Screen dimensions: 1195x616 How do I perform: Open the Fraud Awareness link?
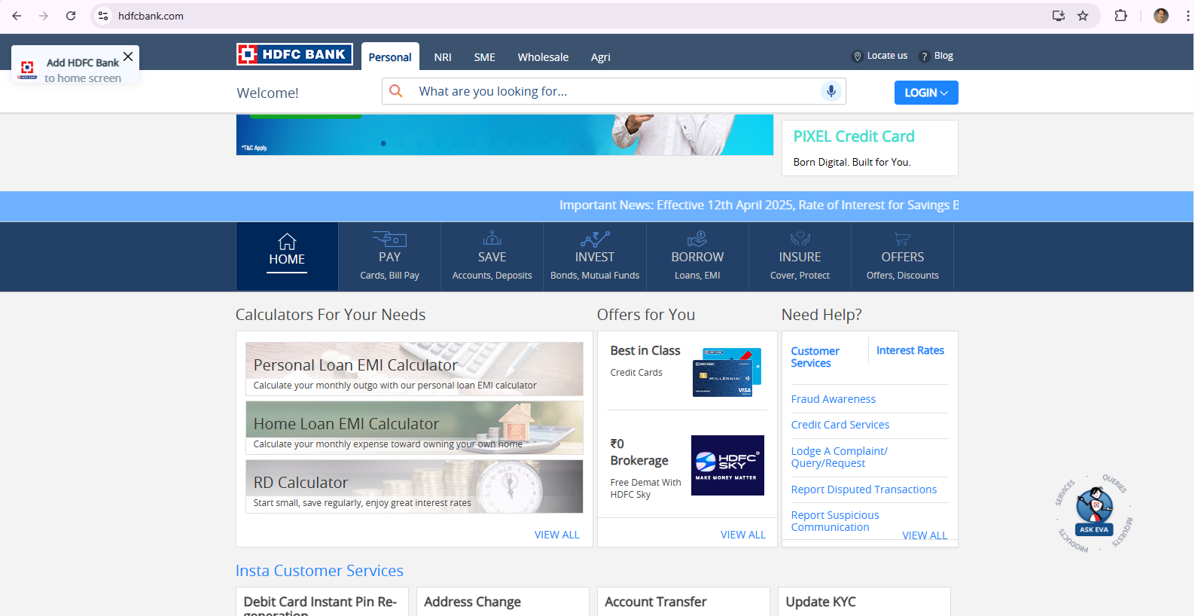click(x=833, y=399)
